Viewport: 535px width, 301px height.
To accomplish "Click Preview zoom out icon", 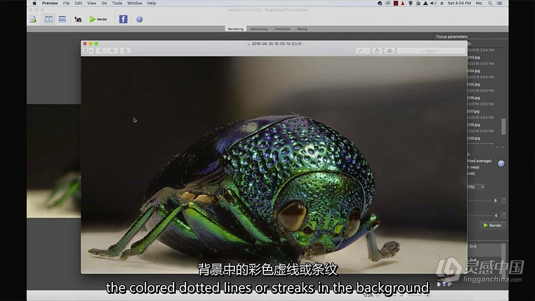I will tap(101, 51).
